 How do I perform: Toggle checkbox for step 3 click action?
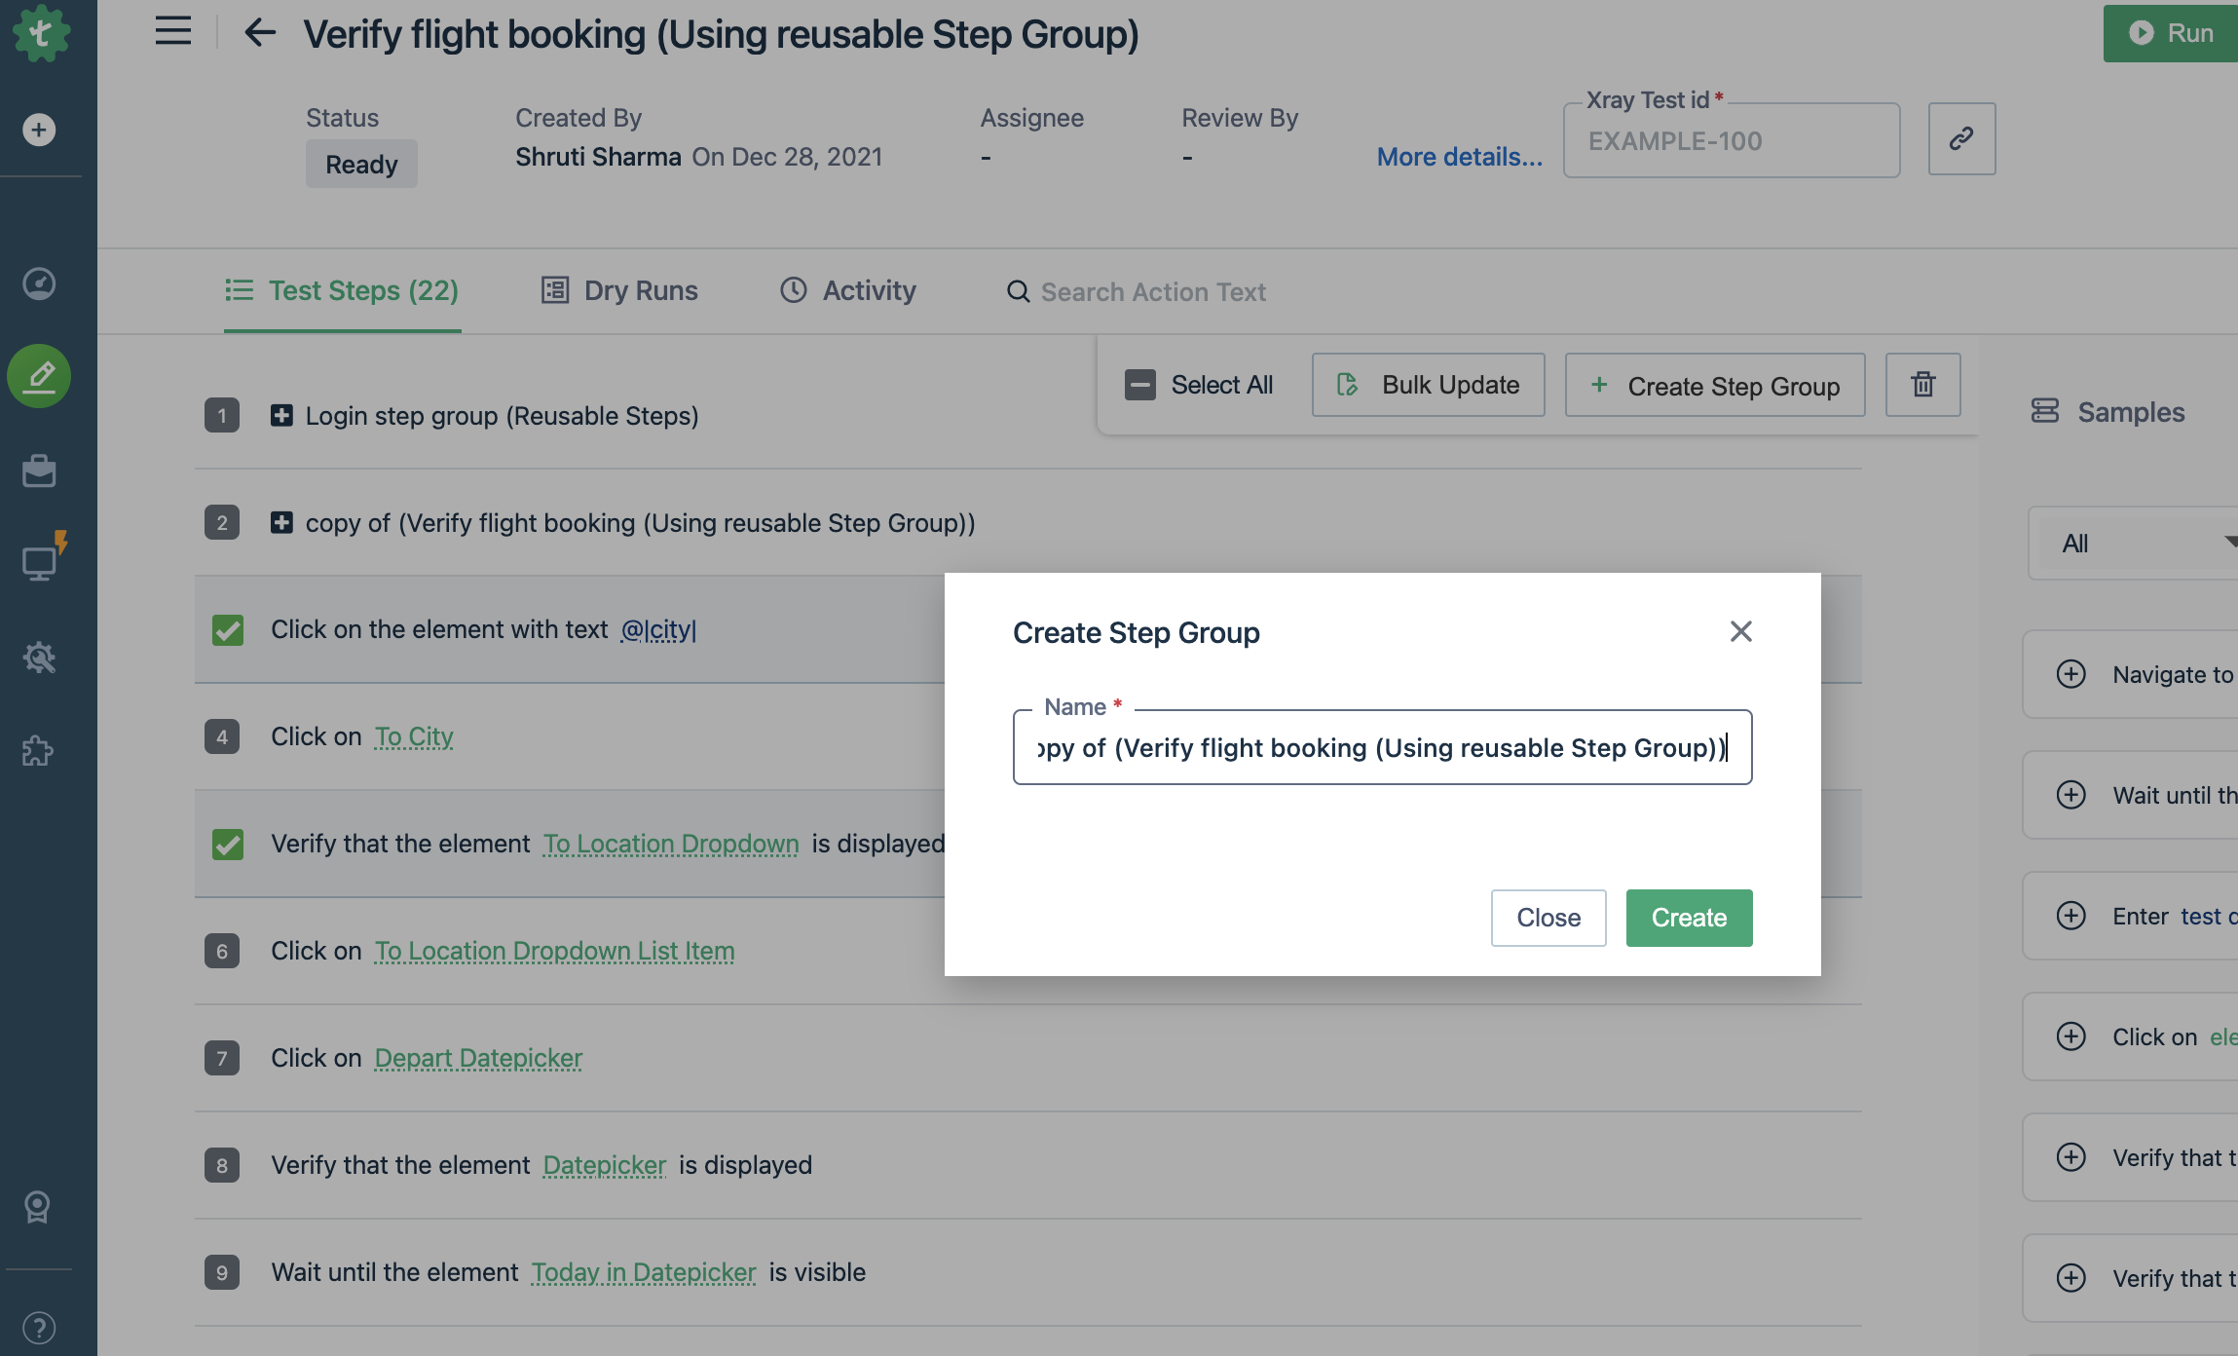tap(225, 628)
